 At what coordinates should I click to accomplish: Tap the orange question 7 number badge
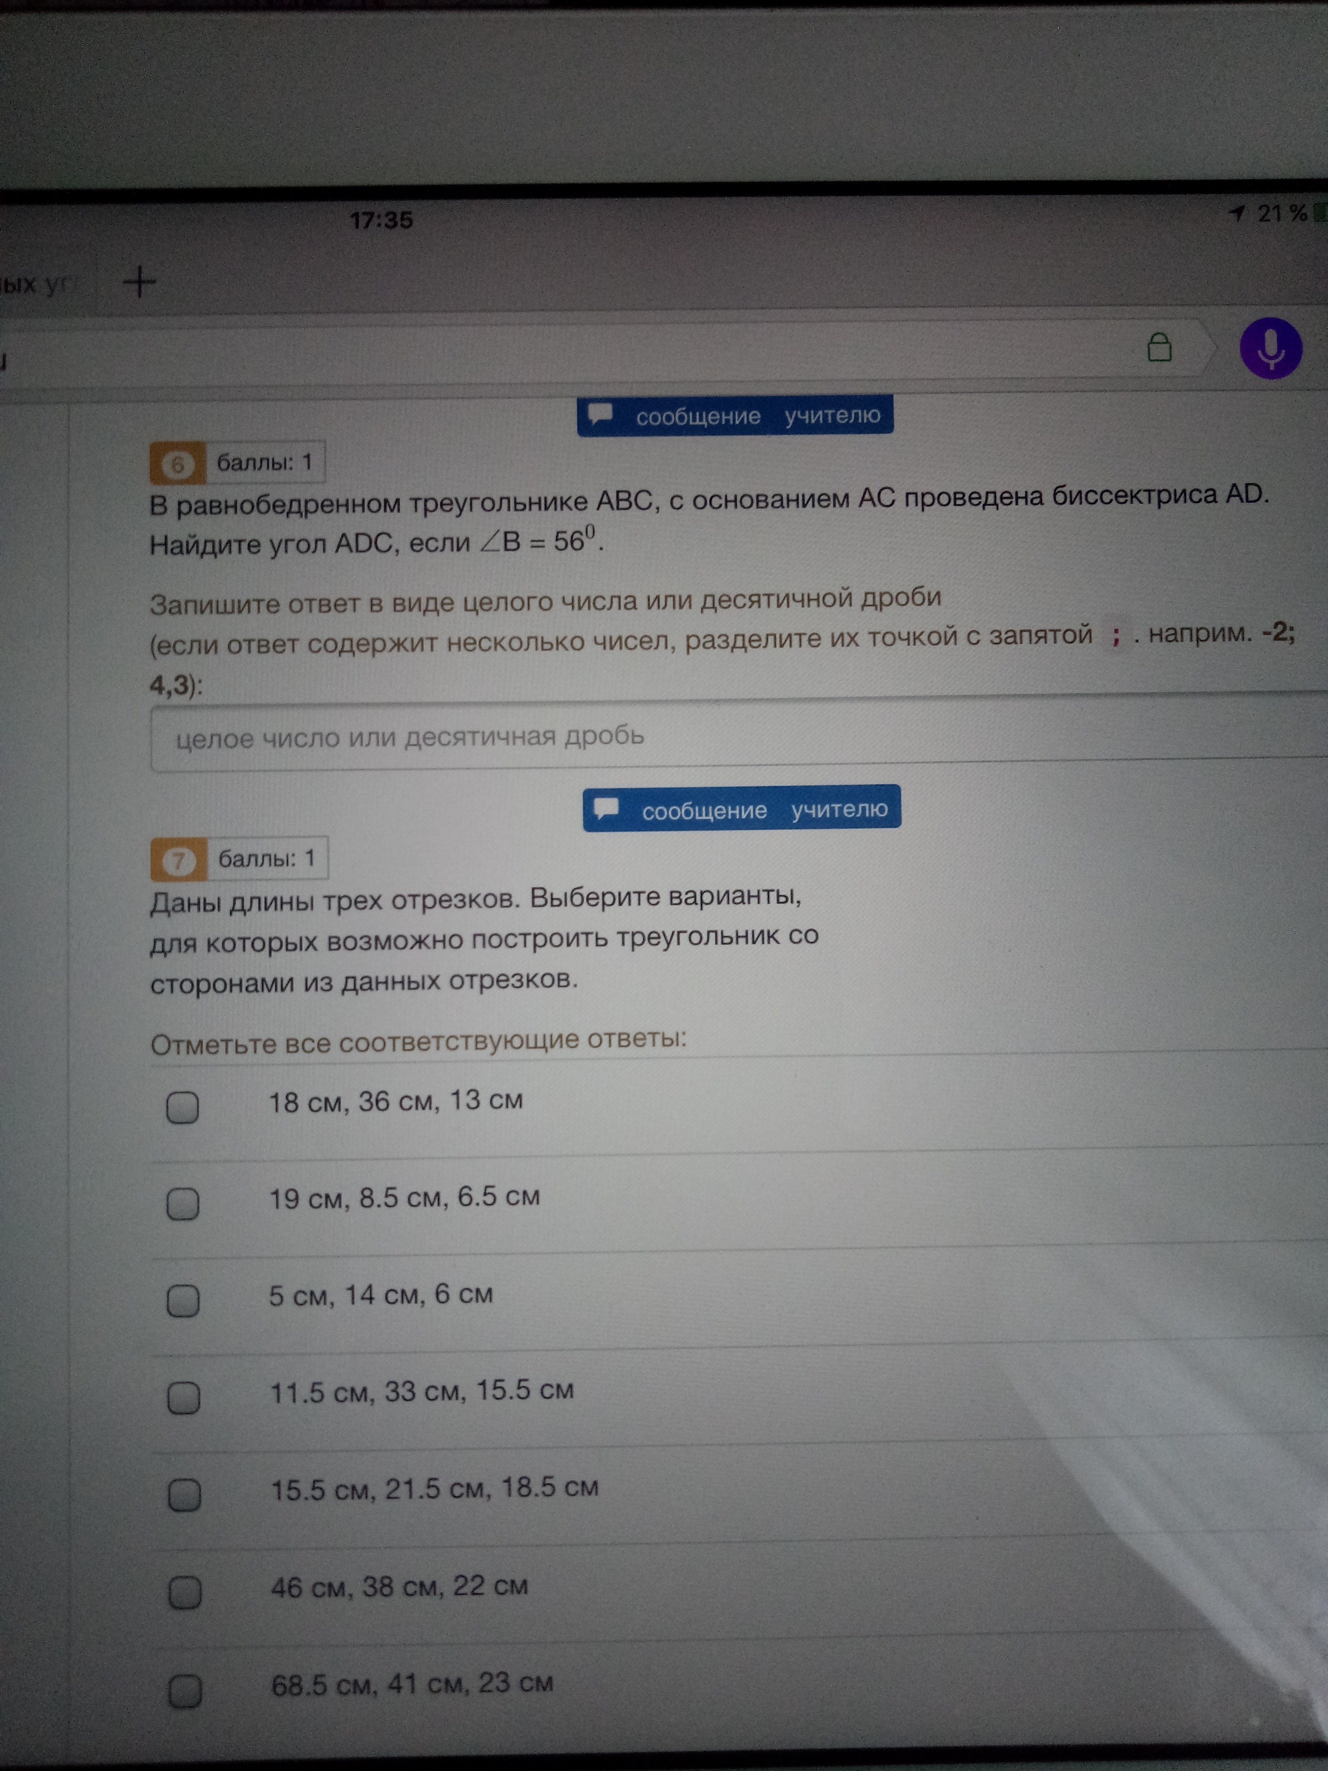(178, 860)
